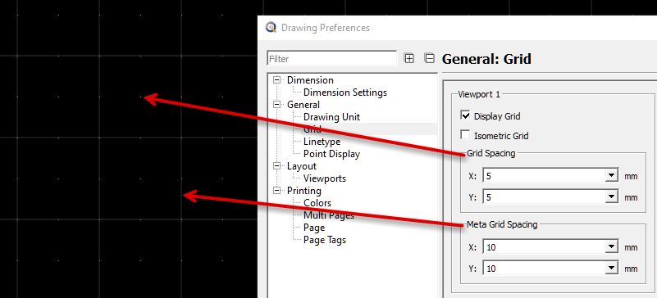Collapse the Dimension tree node

(276, 80)
